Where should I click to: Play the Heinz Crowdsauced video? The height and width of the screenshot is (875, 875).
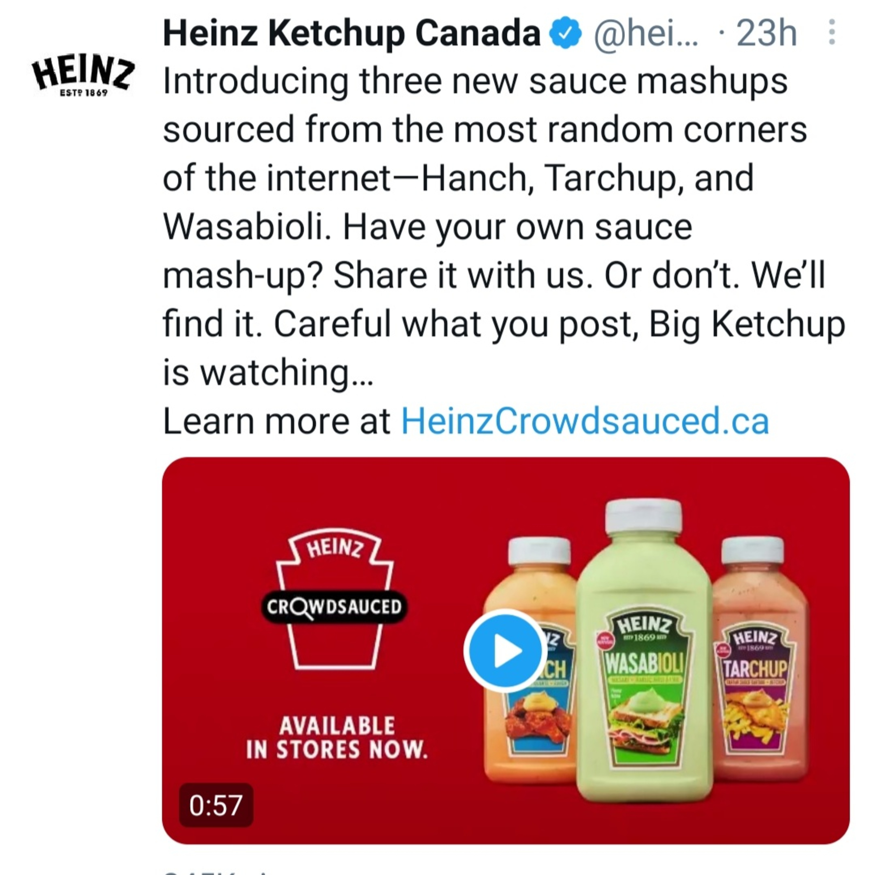pyautogui.click(x=504, y=651)
